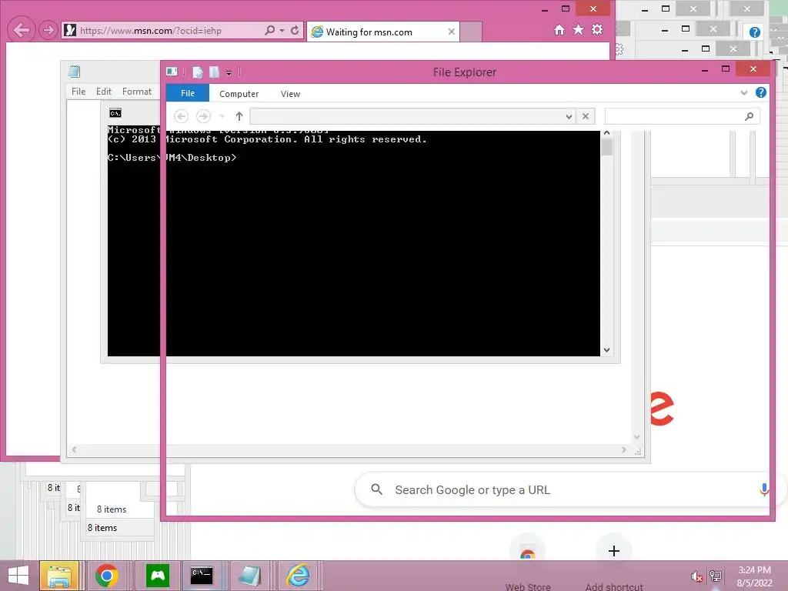788x591 pixels.
Task: Open File Explorer help question mark
Action: (761, 92)
